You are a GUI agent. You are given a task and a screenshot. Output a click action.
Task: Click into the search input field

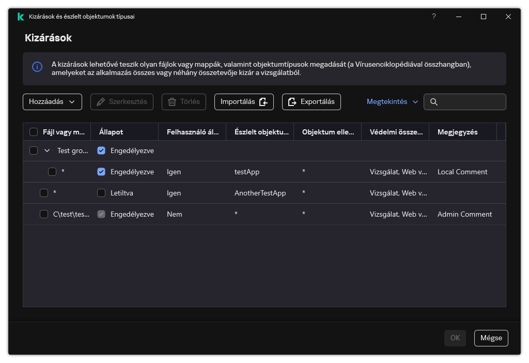(x=470, y=102)
